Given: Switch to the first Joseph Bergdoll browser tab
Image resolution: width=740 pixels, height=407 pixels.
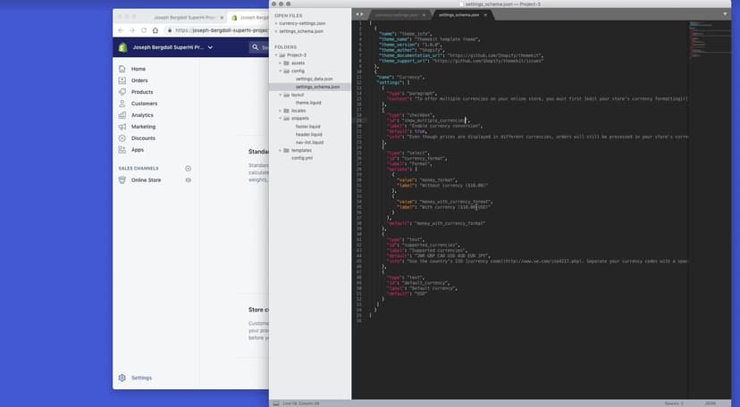Looking at the screenshot, I should tap(183, 17).
